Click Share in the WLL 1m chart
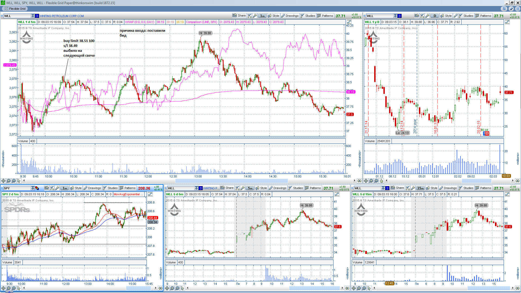 click(x=239, y=16)
